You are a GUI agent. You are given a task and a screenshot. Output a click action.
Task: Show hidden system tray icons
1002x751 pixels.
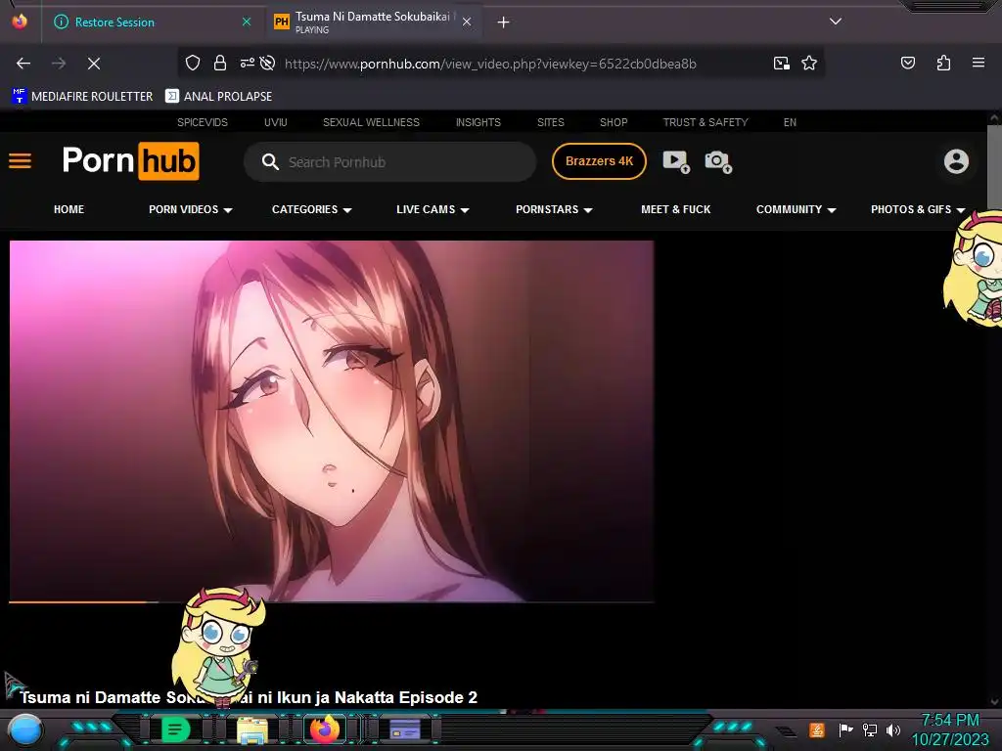pos(786,730)
